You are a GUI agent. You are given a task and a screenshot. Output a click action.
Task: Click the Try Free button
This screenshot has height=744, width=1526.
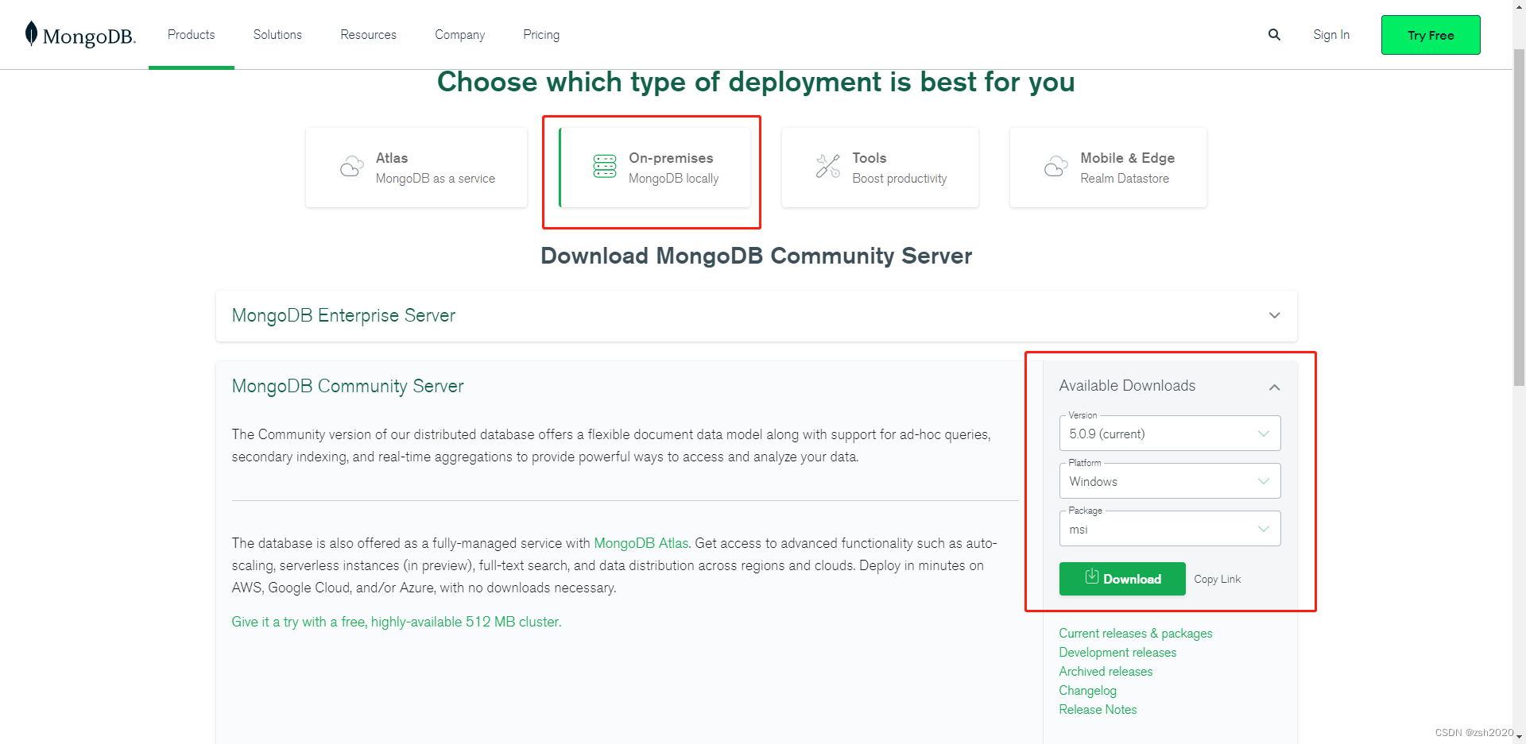(1431, 35)
